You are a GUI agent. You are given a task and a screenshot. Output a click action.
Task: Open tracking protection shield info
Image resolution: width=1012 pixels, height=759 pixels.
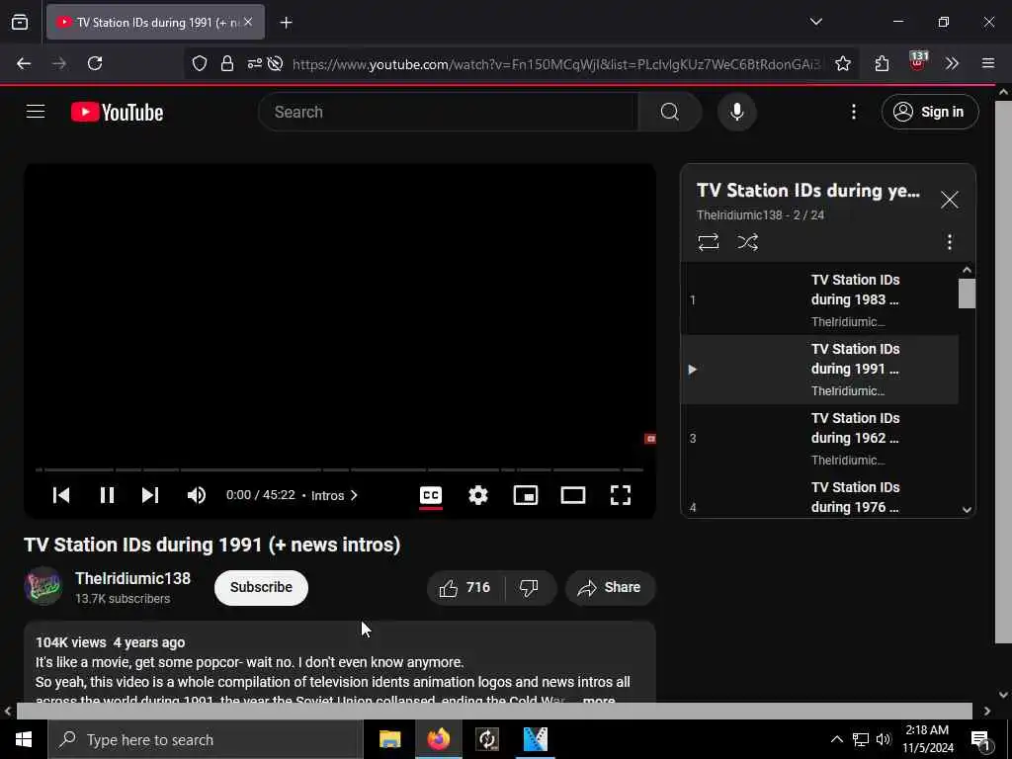click(200, 63)
